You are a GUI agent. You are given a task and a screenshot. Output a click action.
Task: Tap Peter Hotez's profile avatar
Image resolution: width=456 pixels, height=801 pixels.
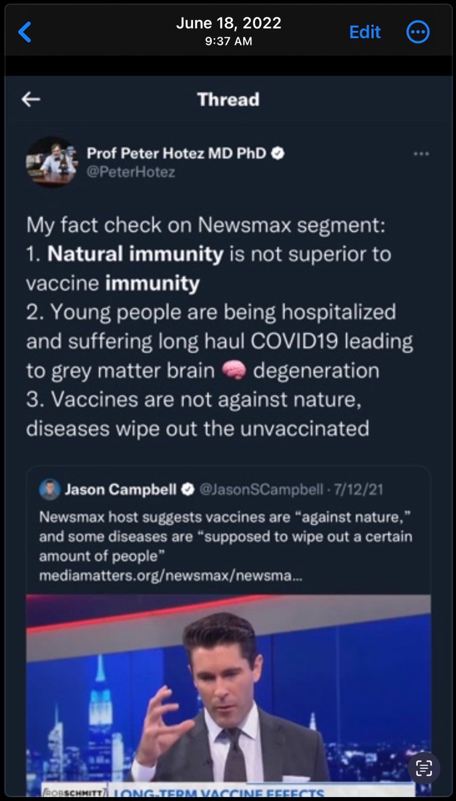coord(51,162)
